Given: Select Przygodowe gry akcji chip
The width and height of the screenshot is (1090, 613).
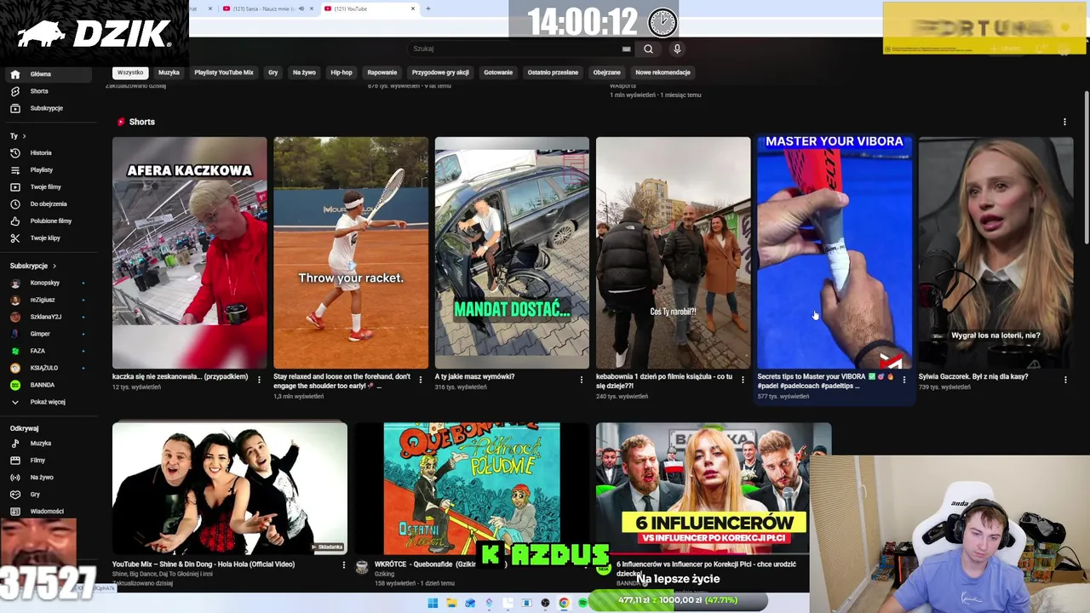Looking at the screenshot, I should tap(440, 72).
